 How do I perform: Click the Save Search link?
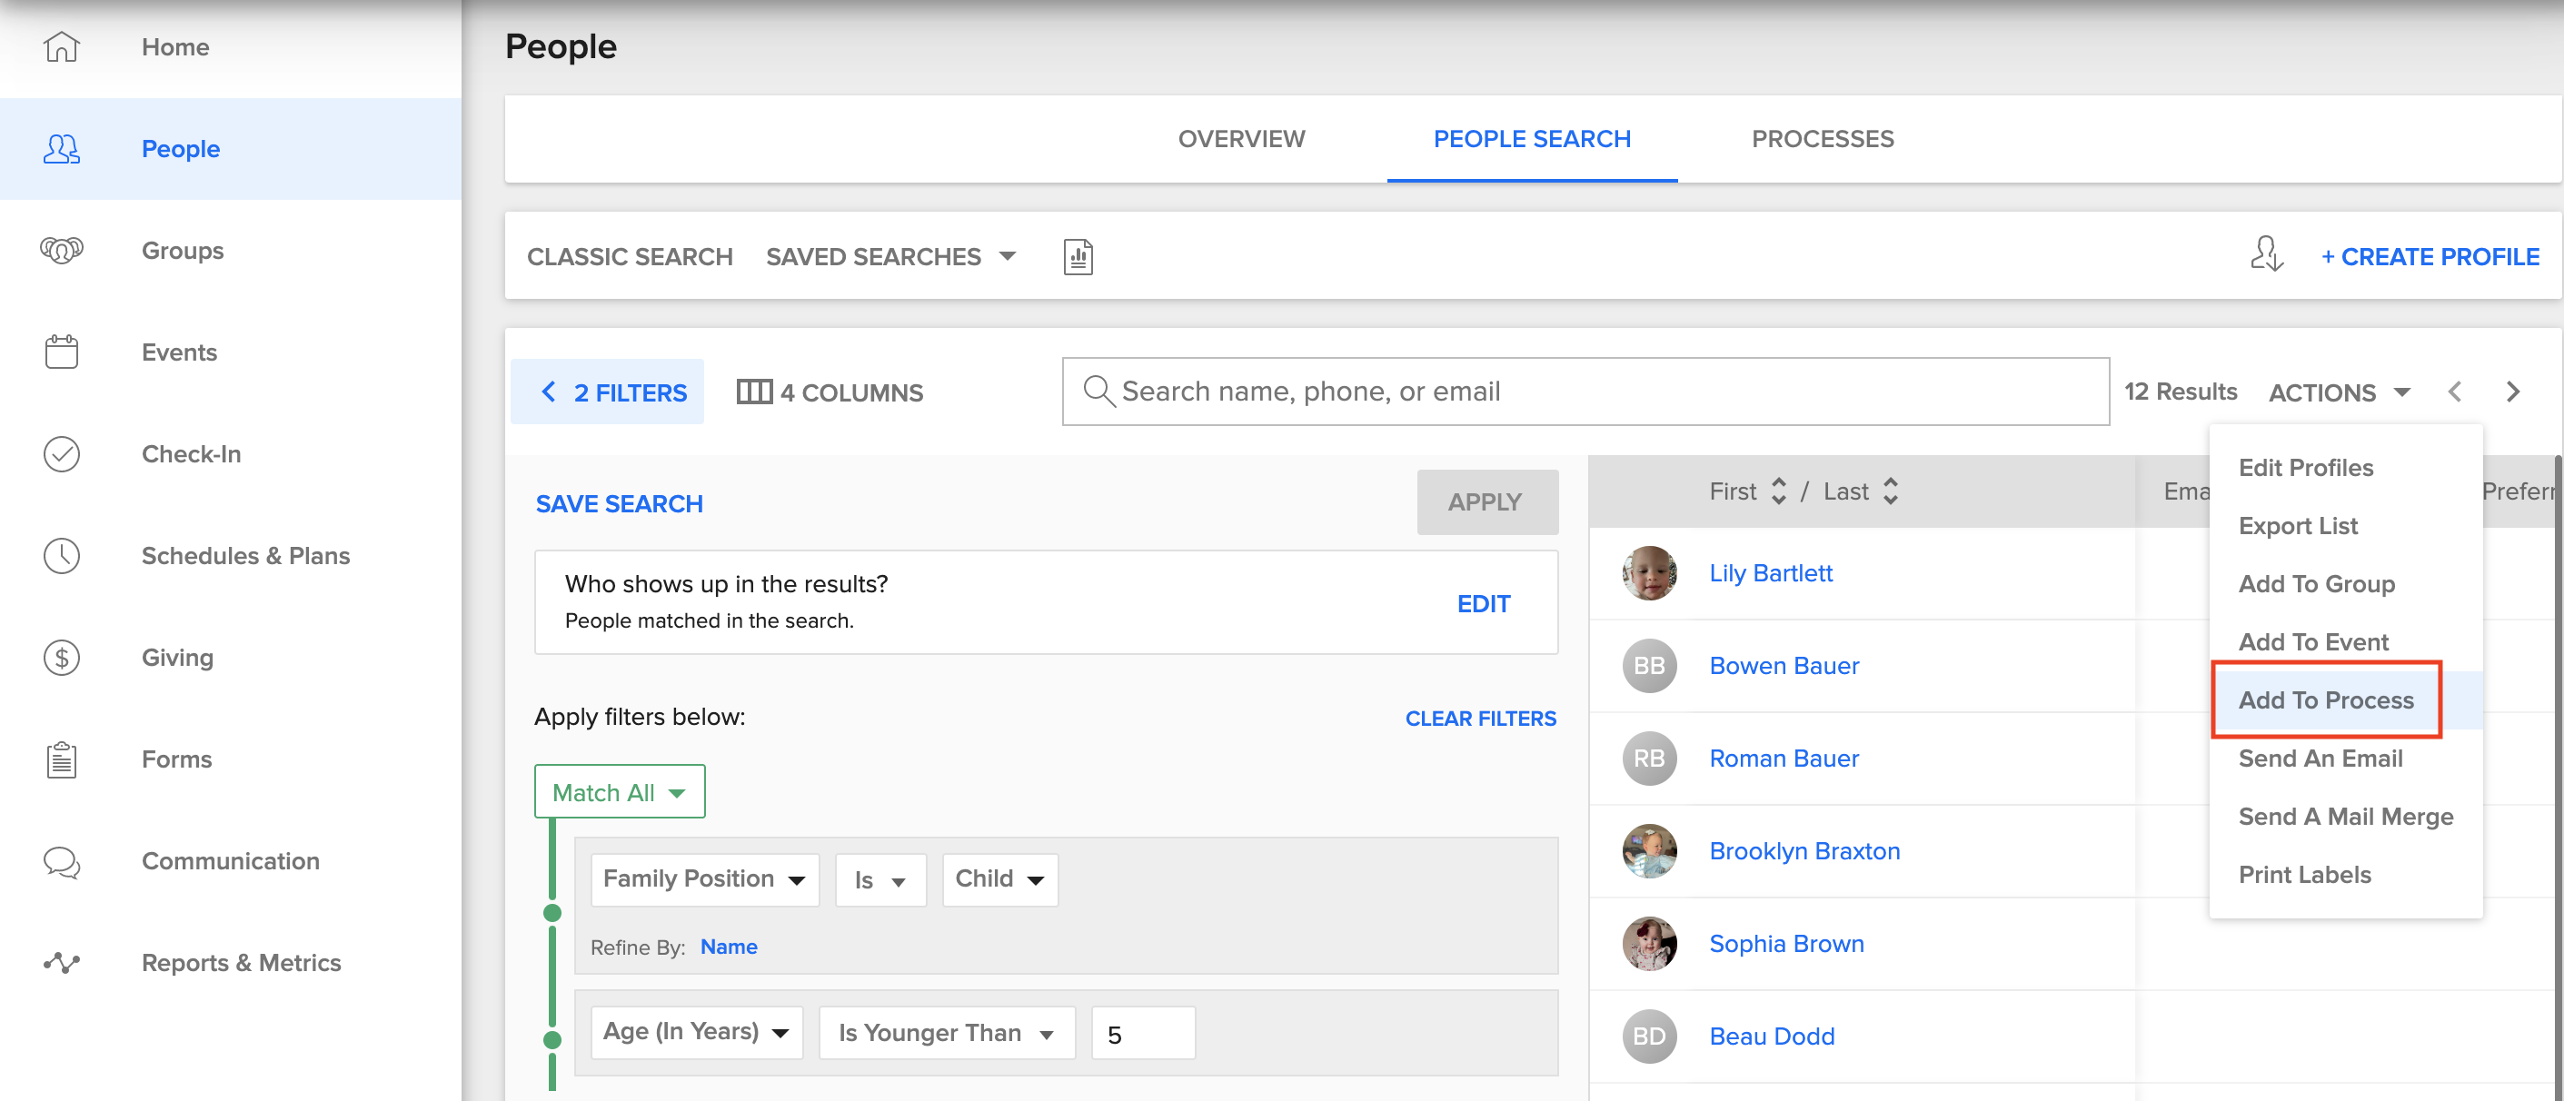coord(619,503)
